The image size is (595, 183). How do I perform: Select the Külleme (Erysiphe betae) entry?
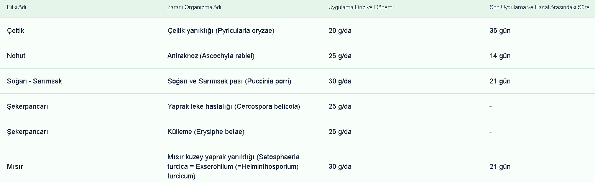click(x=206, y=132)
